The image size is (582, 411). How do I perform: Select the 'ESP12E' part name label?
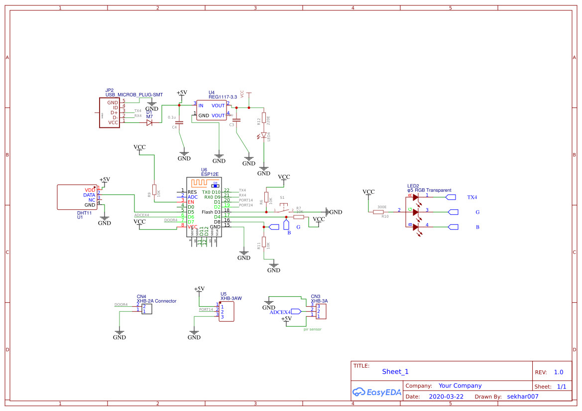[210, 174]
